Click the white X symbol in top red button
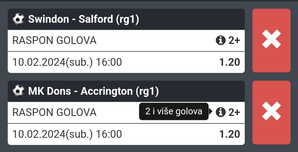The image size is (298, 152). [x=272, y=39]
